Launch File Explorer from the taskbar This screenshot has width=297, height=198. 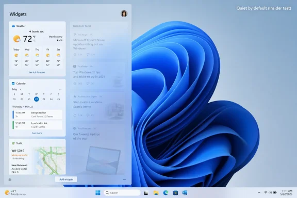click(156, 193)
